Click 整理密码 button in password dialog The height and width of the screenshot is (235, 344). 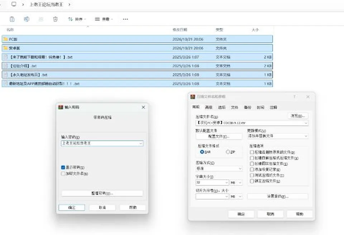[x=102, y=193]
